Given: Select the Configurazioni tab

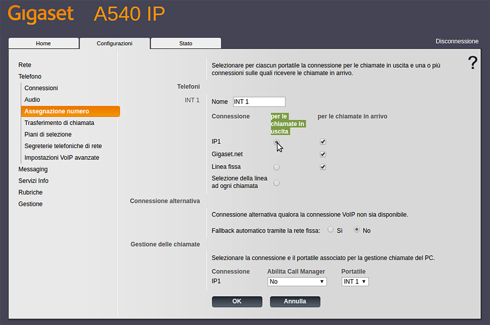Looking at the screenshot, I should 115,43.
